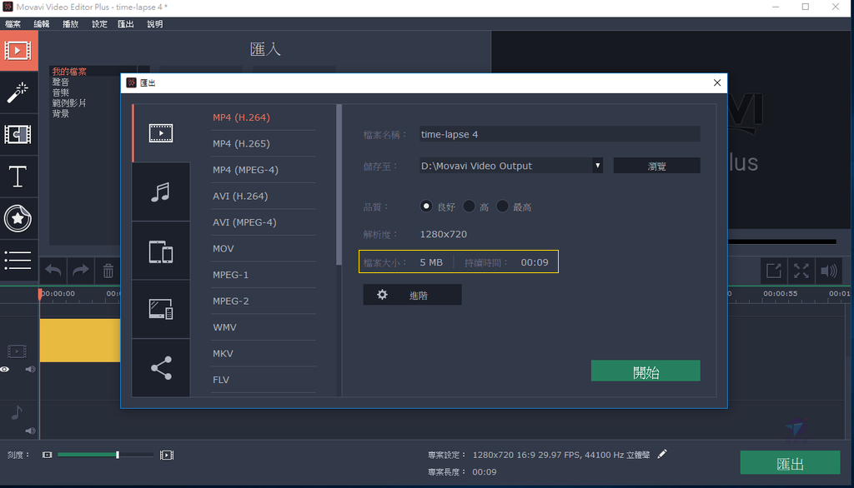Open the More tools list icon
This screenshot has height=488, width=854.
point(18,260)
